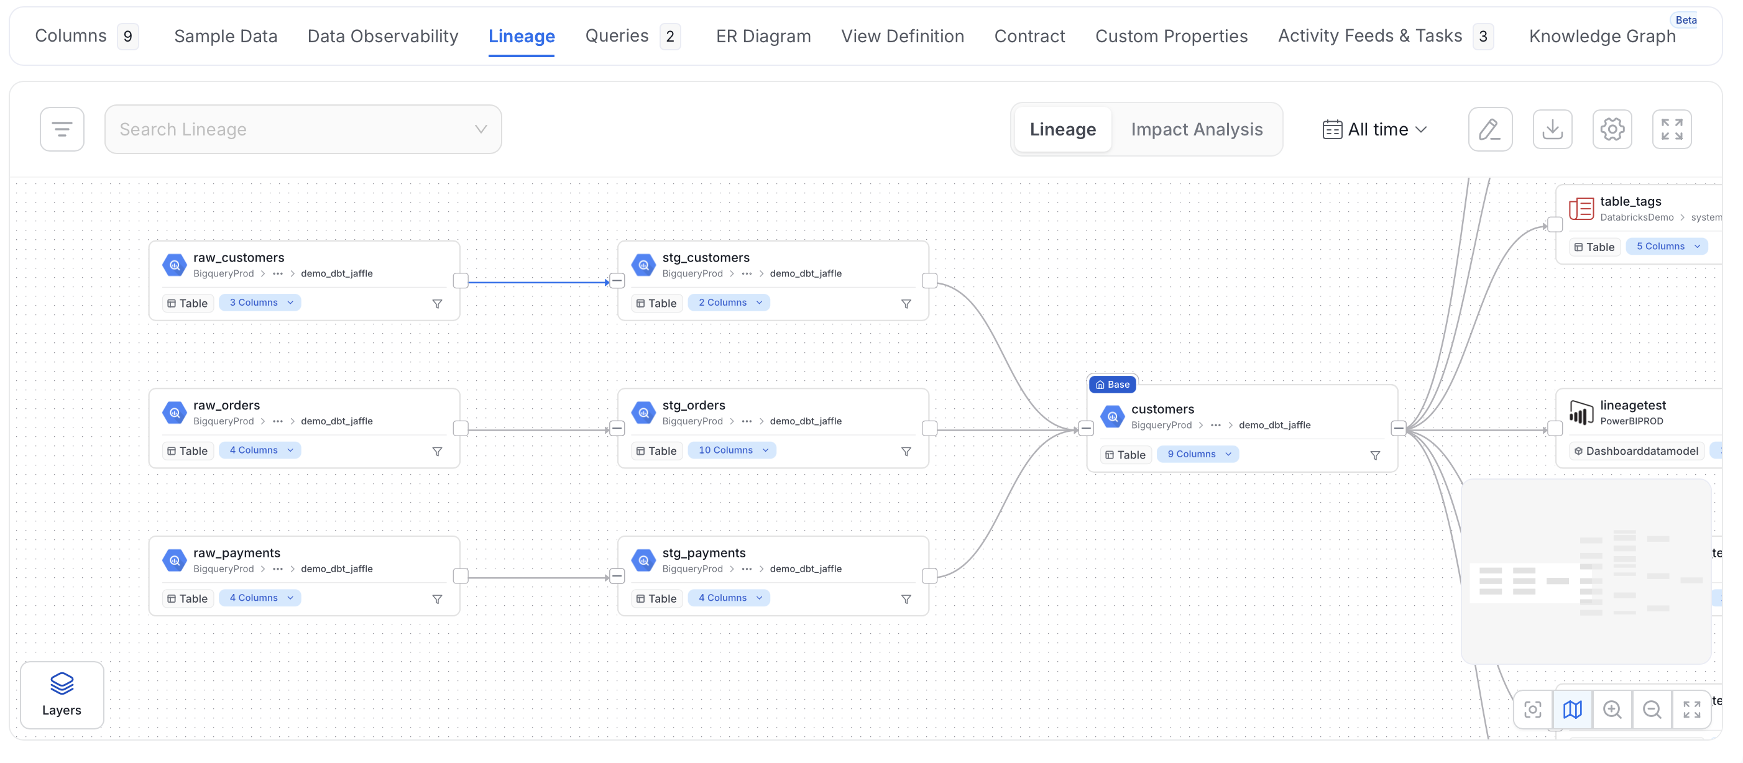Expand 5 Columns on table_tags
This screenshot has width=1743, height=763.
pyautogui.click(x=1667, y=246)
